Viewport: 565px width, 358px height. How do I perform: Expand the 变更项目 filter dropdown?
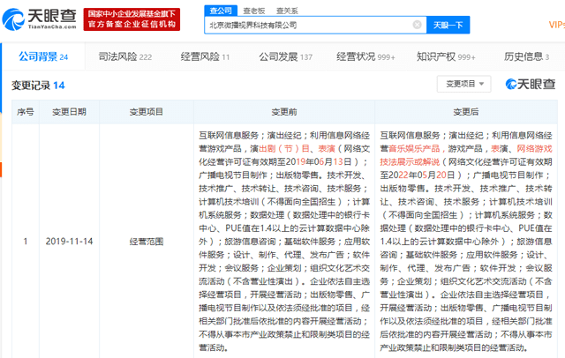point(464,84)
